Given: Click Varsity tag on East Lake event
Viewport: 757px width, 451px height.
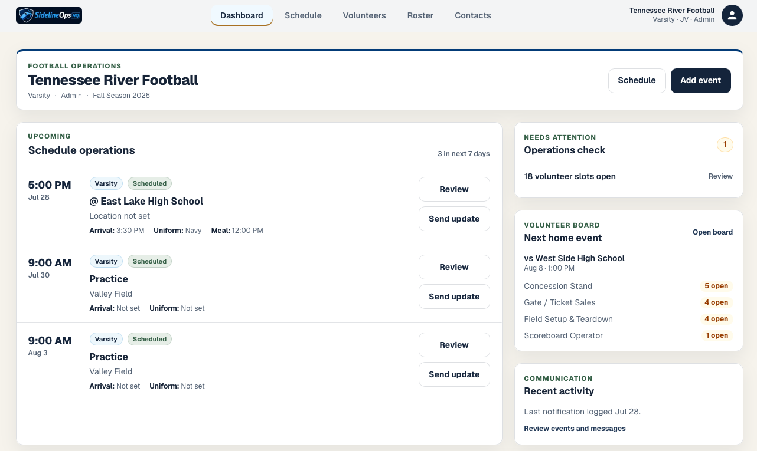Looking at the screenshot, I should 106,183.
